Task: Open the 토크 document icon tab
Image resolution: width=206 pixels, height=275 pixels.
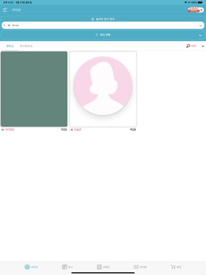Action: tap(68, 267)
